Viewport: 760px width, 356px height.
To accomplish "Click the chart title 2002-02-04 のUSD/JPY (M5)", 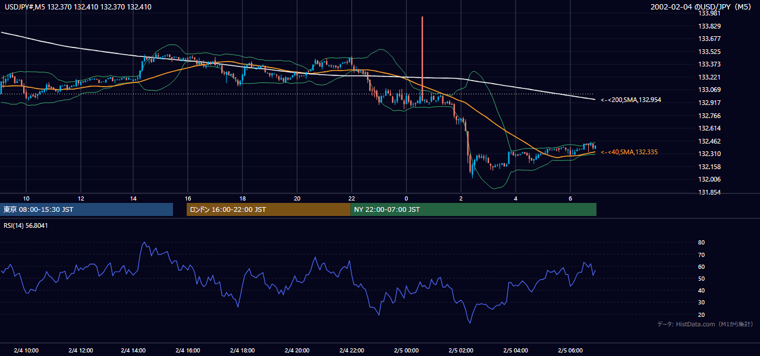I will 701,7.
